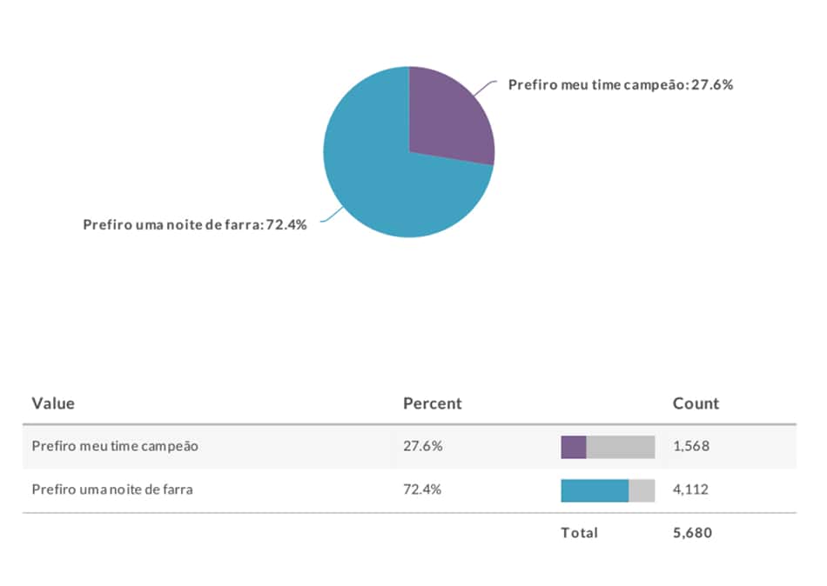The image size is (827, 586).
Task: Click the 72.4% value in the table
Action: click(x=422, y=489)
